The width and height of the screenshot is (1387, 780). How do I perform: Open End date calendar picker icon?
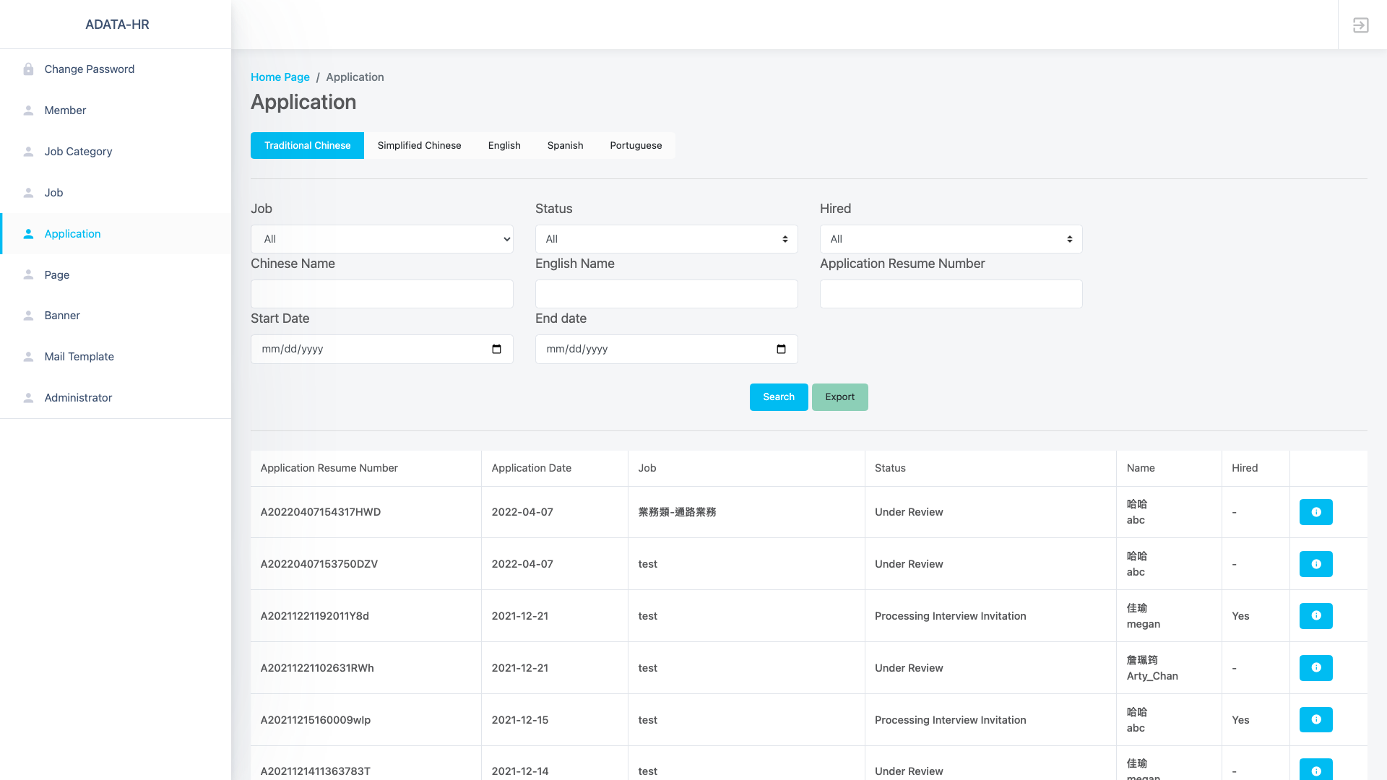coord(781,350)
